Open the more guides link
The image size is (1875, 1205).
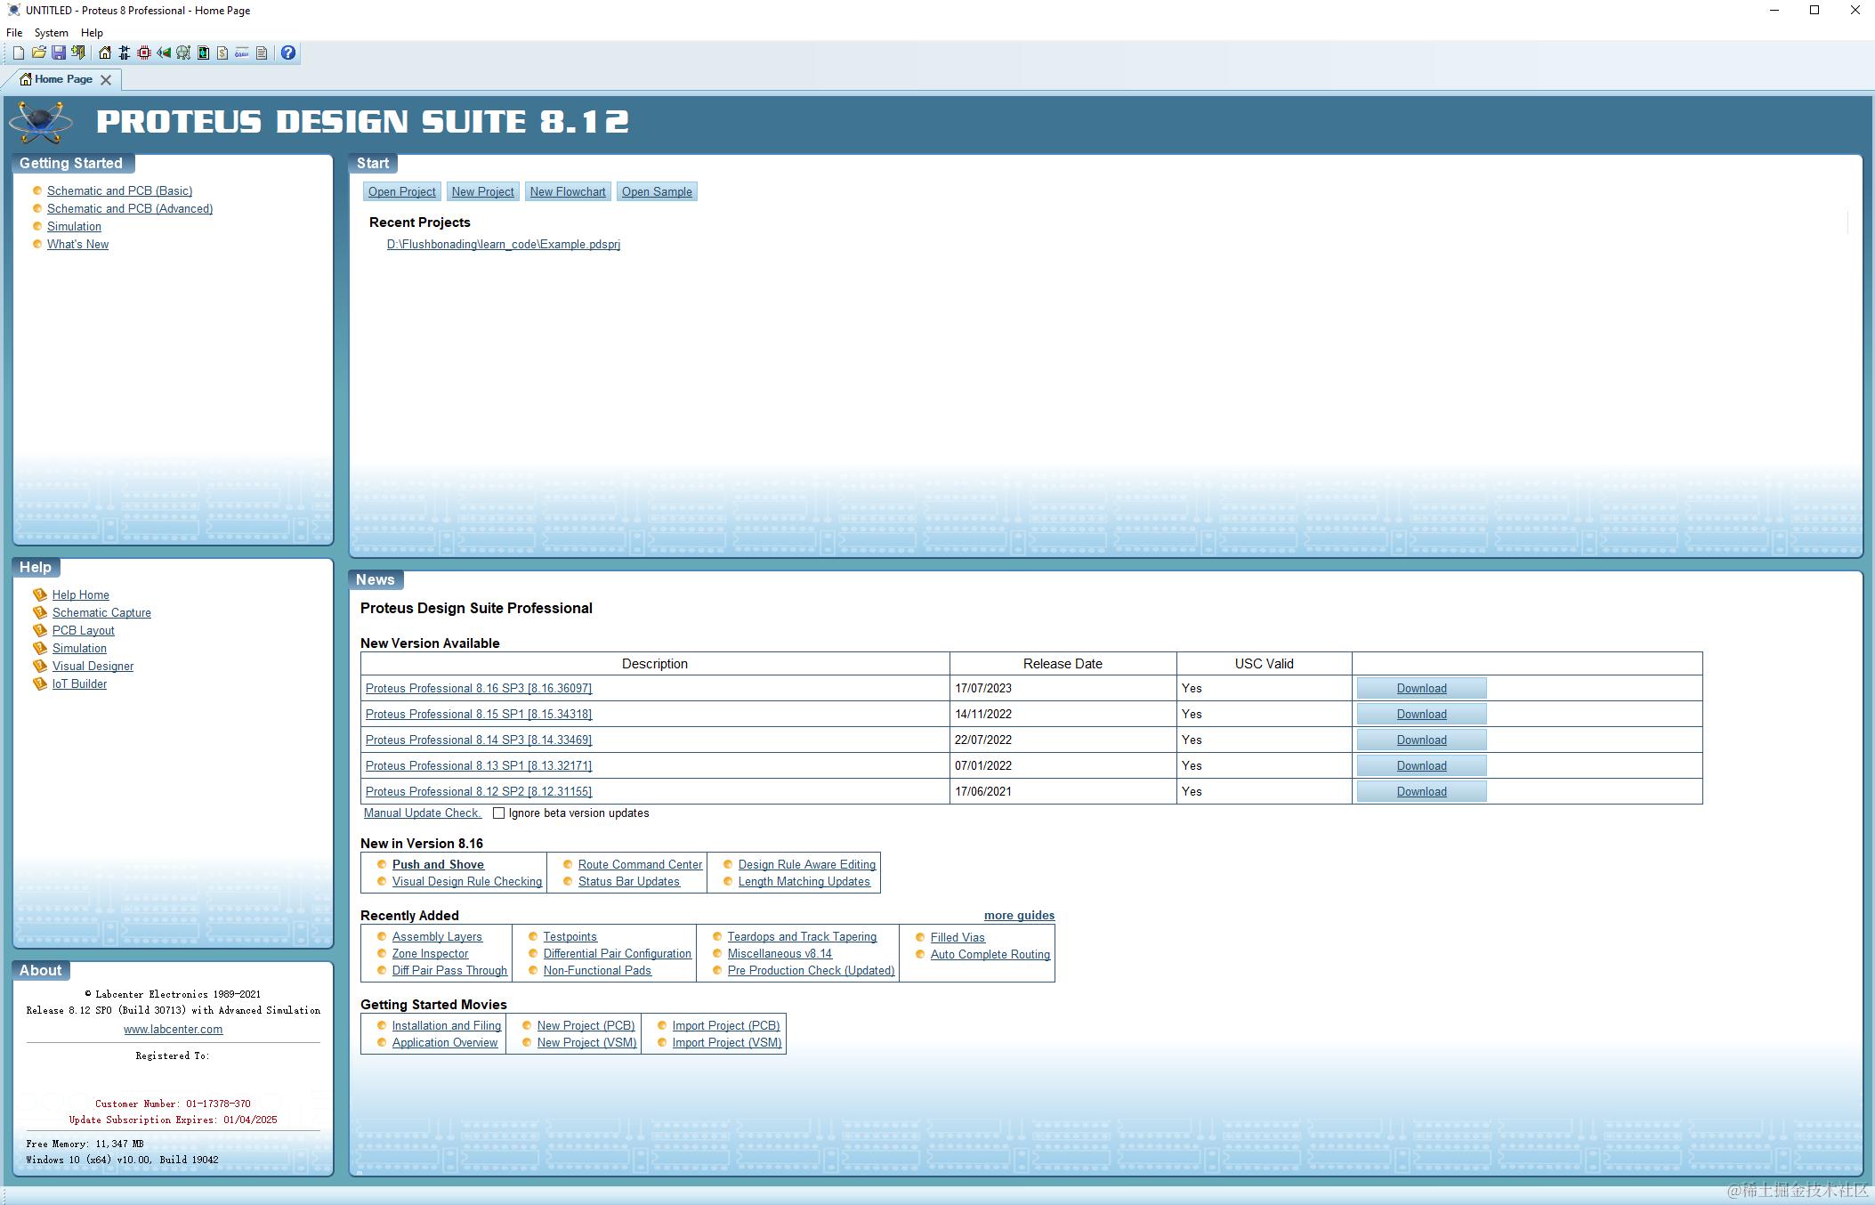pos(1019,915)
